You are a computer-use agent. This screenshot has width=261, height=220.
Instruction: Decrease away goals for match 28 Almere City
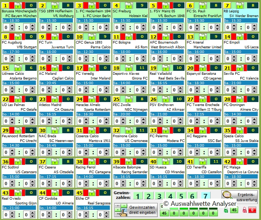tap(254, 123)
